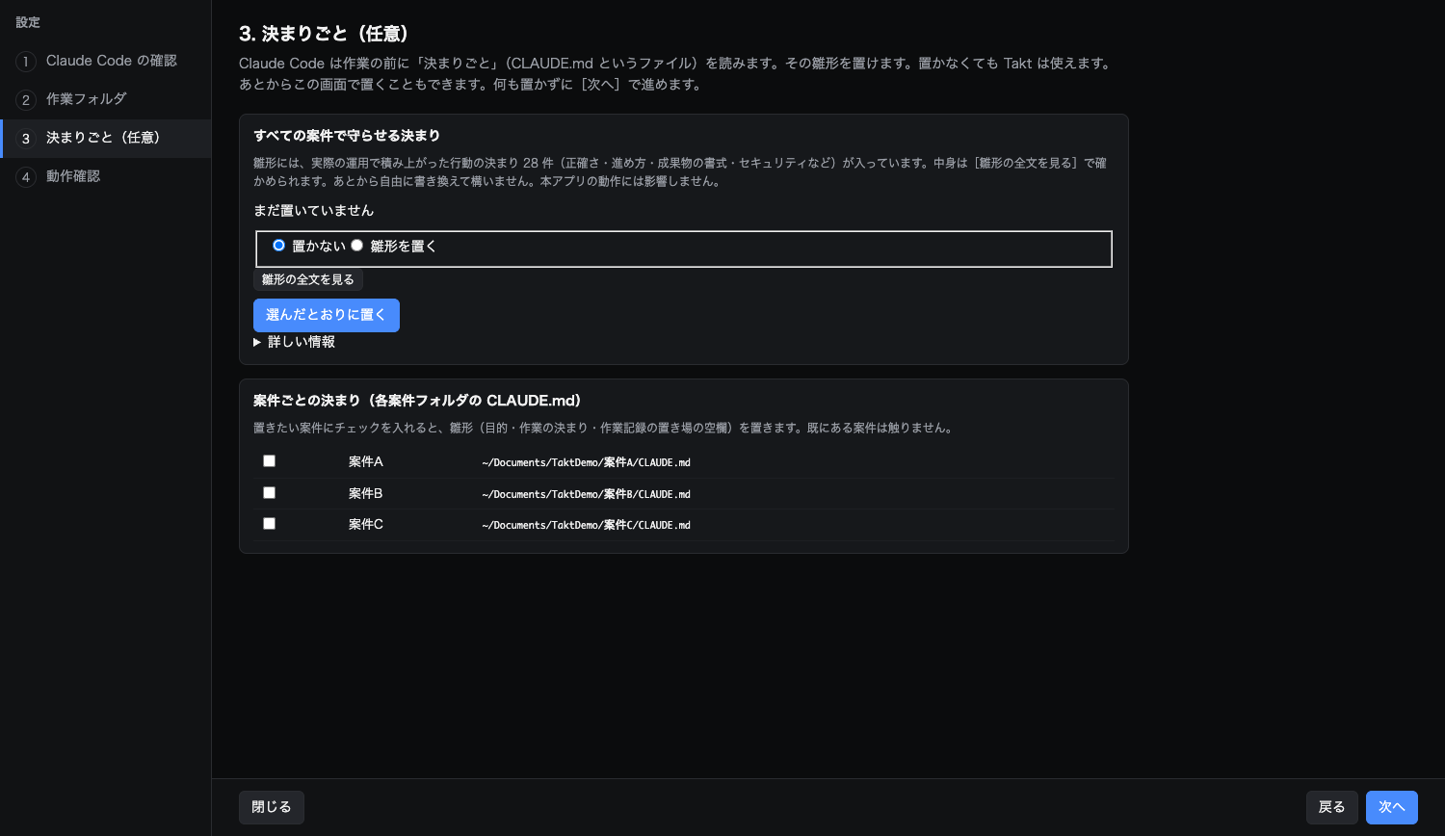Enable the 案件C checkbox
The image size is (1445, 836).
(x=270, y=524)
